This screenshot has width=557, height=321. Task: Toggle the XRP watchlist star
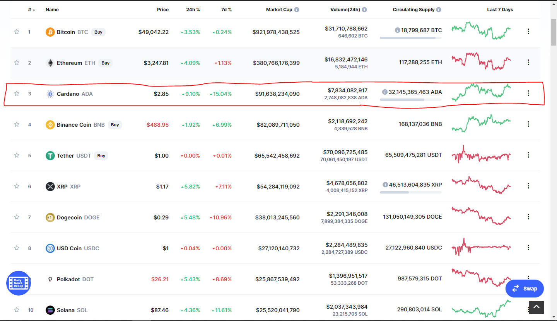17,186
